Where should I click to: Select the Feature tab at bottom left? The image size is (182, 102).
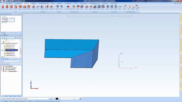tap(3, 96)
